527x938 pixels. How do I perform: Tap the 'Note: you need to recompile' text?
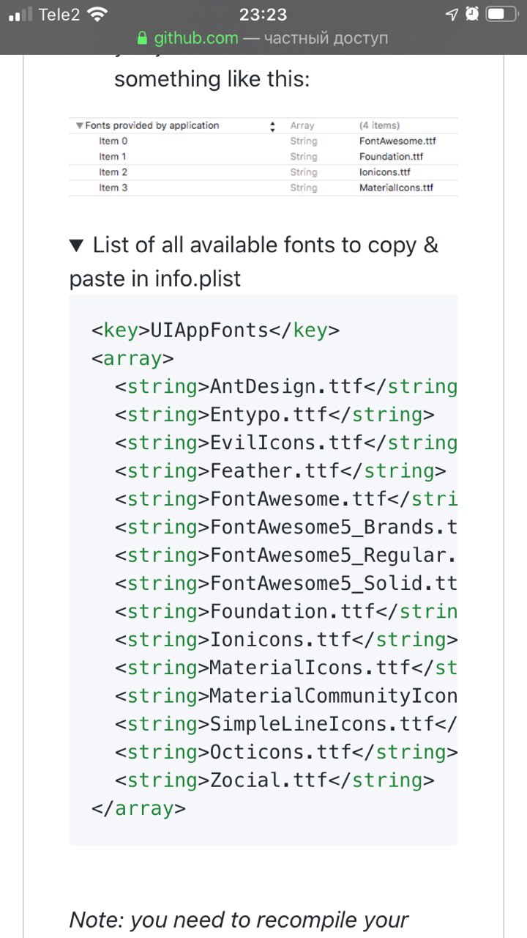[x=239, y=920]
